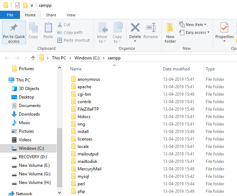Open the recent locations dropdown arrow
Image resolution: width=237 pixels, height=196 pixels.
(x=25, y=58)
